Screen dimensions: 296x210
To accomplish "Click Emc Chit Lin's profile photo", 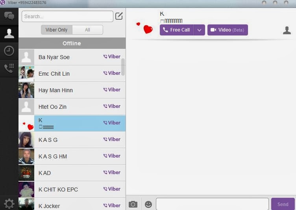I will coord(26,74).
